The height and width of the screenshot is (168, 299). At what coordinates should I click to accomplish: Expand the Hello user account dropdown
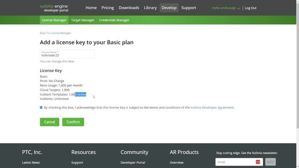coord(226,8)
